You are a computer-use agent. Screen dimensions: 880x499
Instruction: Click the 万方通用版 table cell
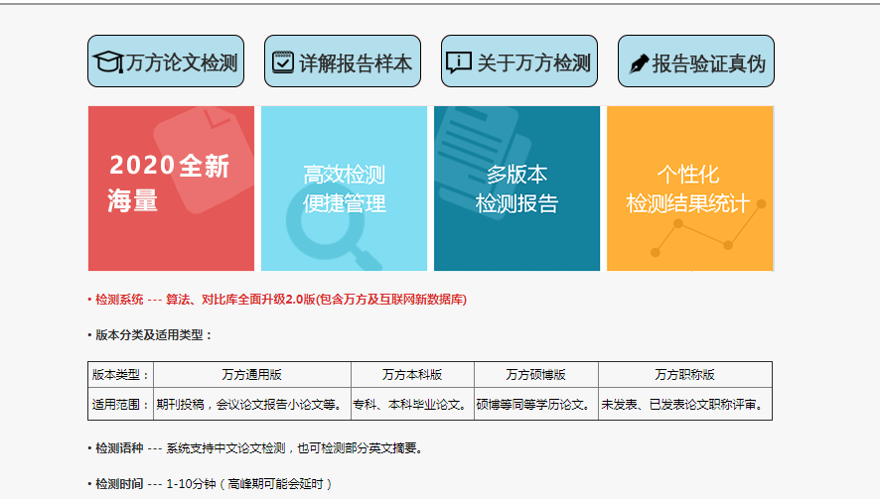click(252, 375)
